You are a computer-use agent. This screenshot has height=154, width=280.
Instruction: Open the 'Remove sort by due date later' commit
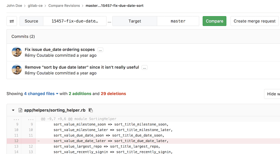(82, 67)
